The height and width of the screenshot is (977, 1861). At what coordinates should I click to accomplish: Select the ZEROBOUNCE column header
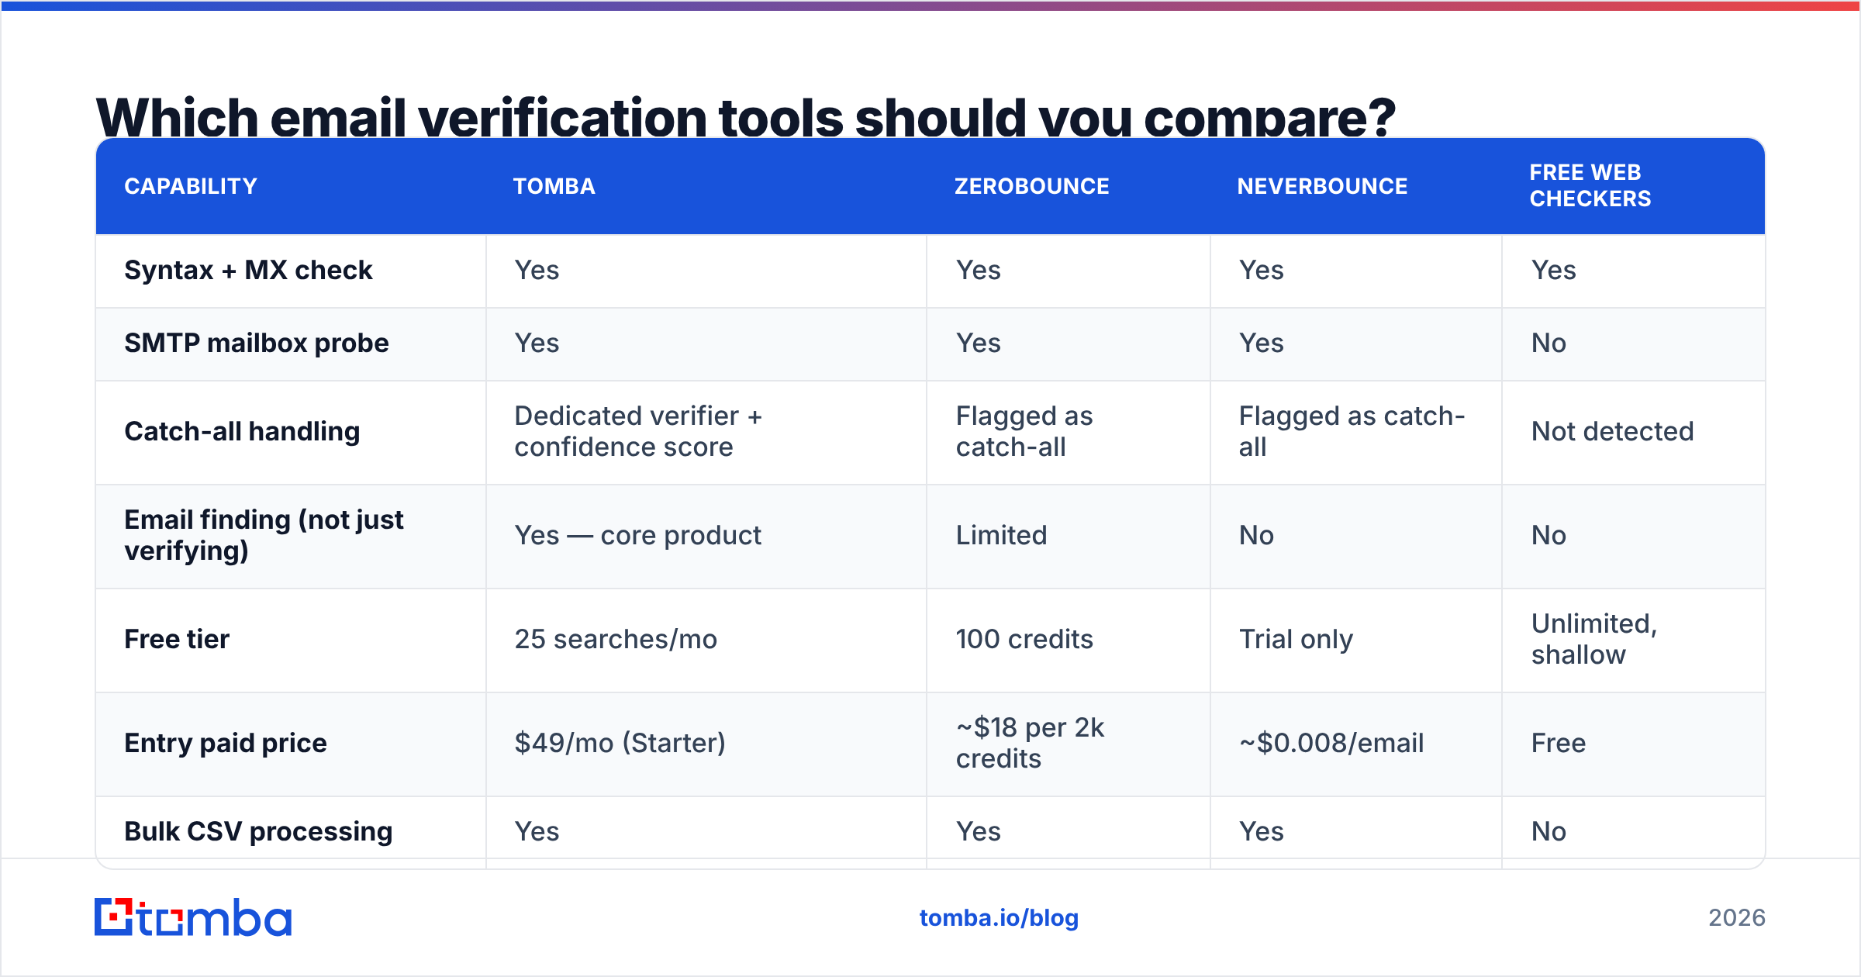(1032, 186)
